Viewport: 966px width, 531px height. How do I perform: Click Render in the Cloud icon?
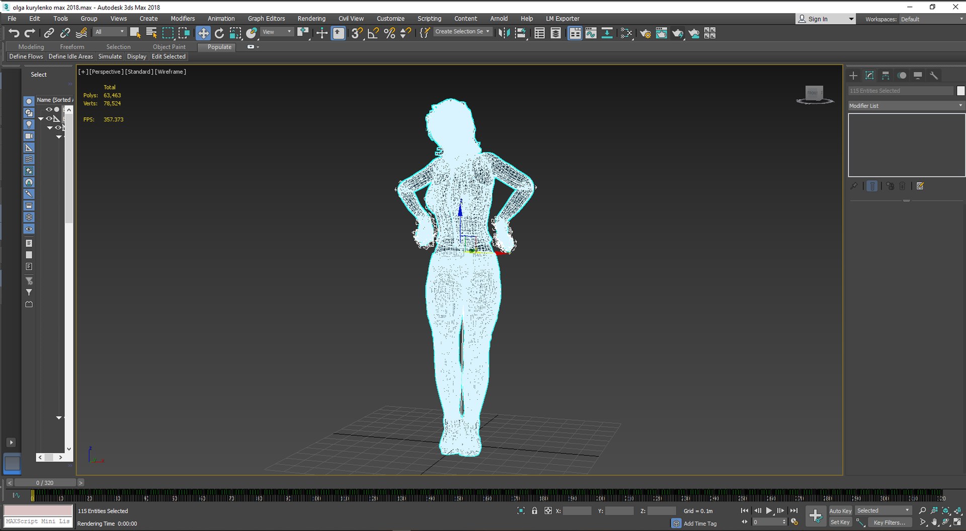(694, 33)
